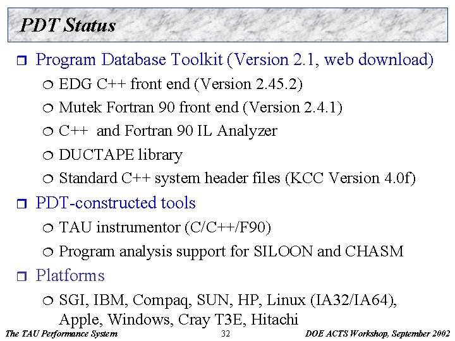Click the KCC Version 4.0f text
Screen dimensions: 455x341
(350, 178)
